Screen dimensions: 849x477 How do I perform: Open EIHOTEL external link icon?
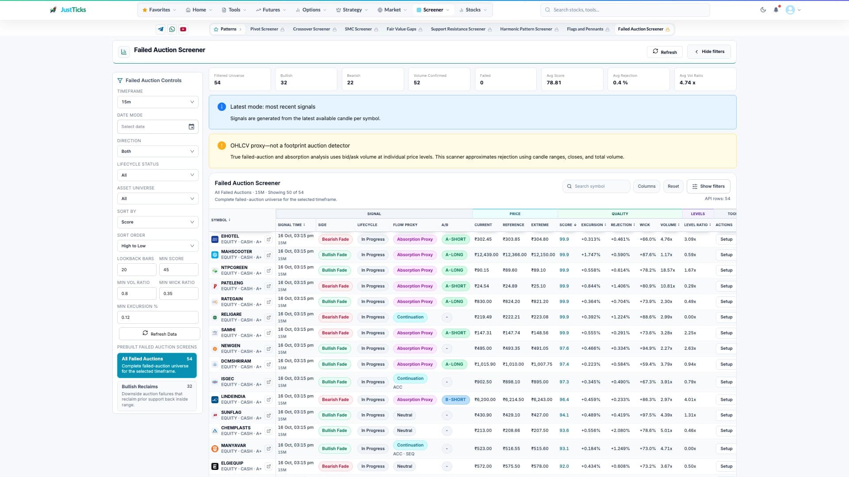268,239
